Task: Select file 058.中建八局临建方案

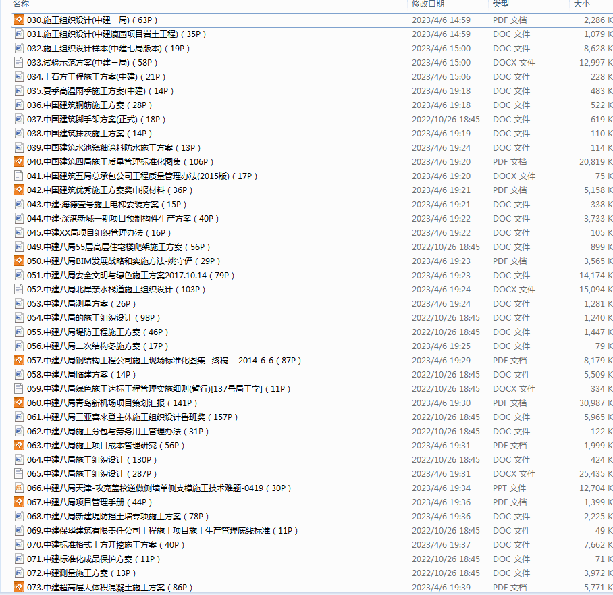Action: click(x=81, y=374)
